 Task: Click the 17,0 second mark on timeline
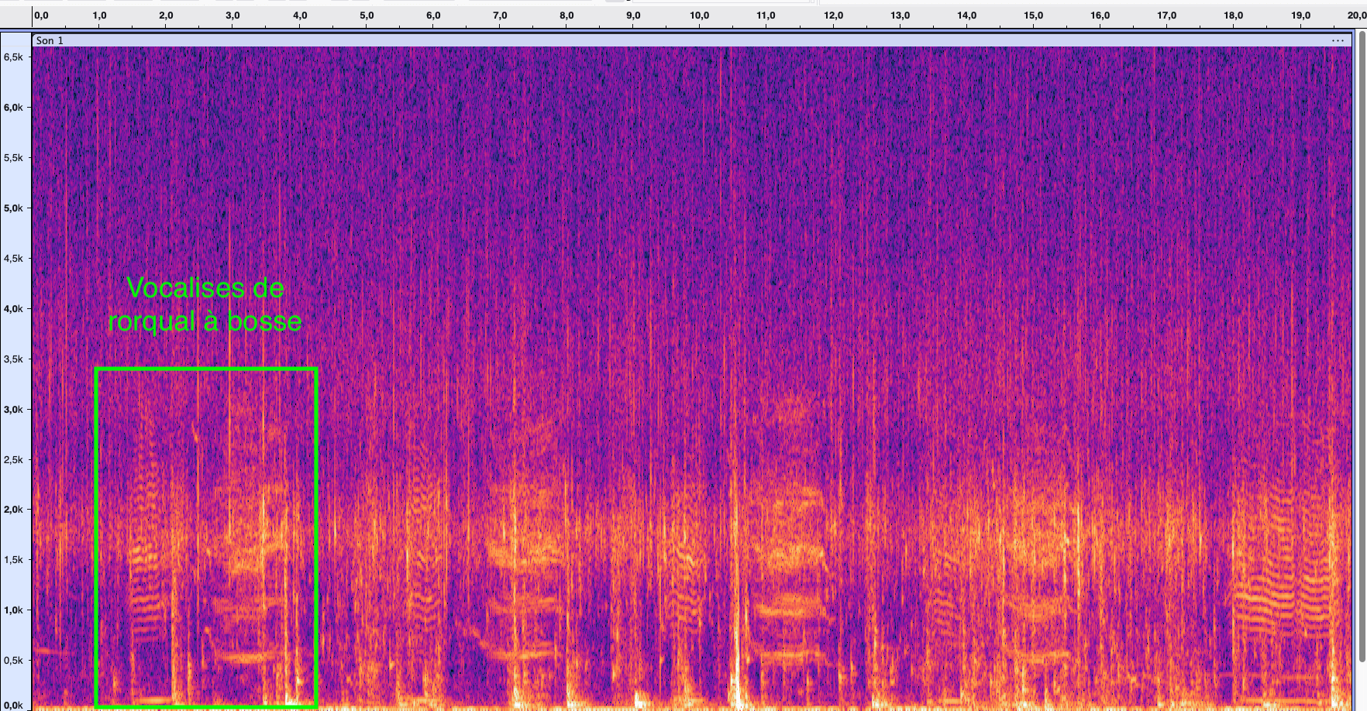coord(1166,15)
